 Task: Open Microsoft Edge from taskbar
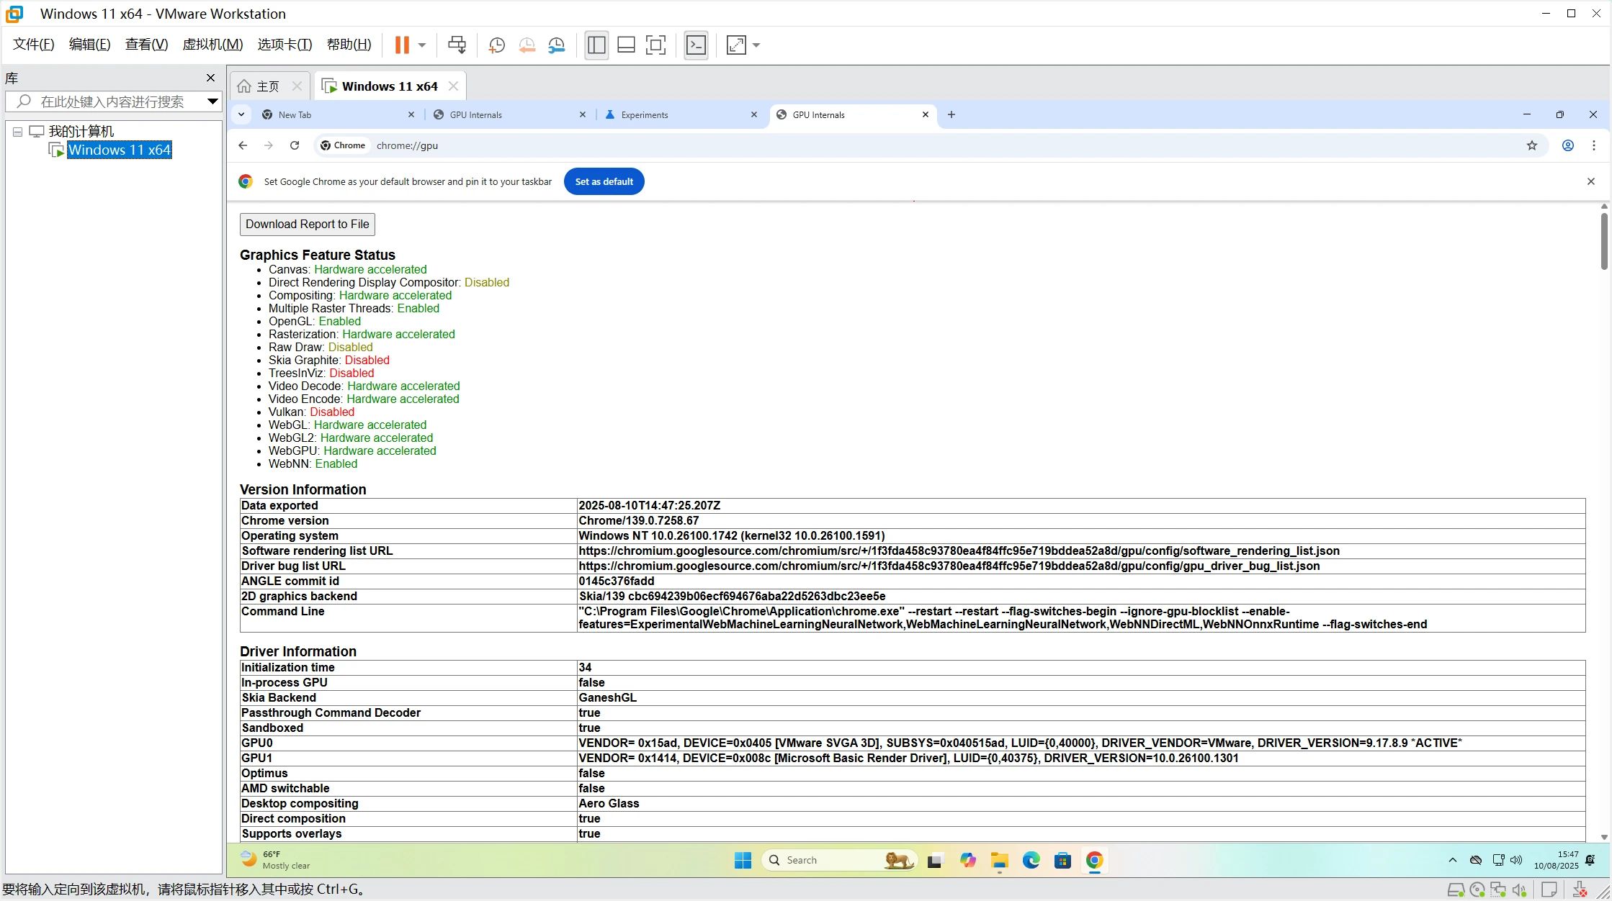1031,860
